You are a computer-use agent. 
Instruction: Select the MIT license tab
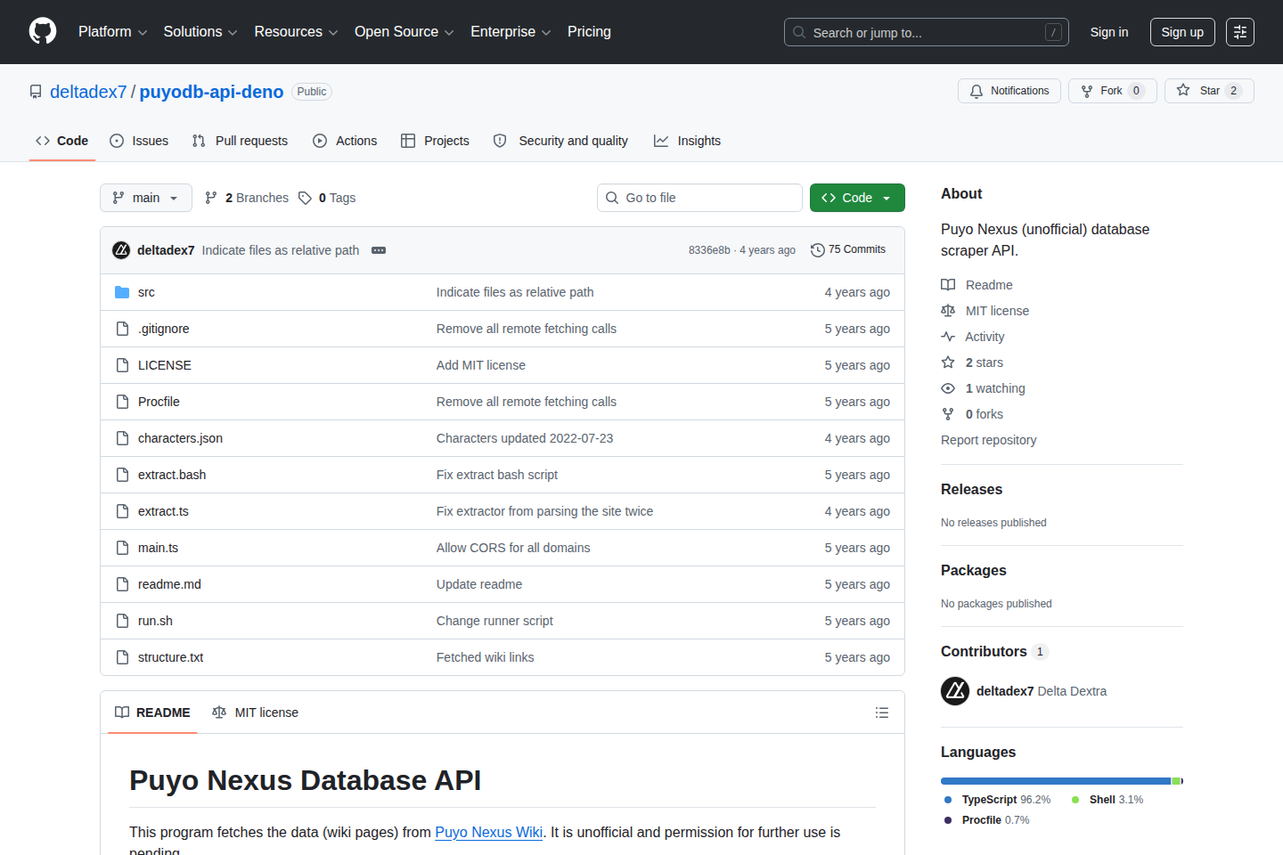click(256, 712)
